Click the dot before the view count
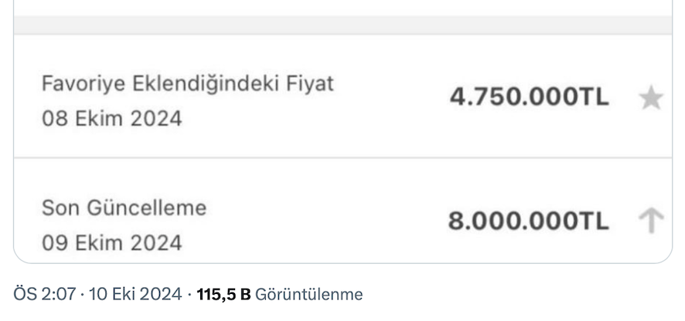Image resolution: width=685 pixels, height=321 pixels. pyautogui.click(x=189, y=294)
